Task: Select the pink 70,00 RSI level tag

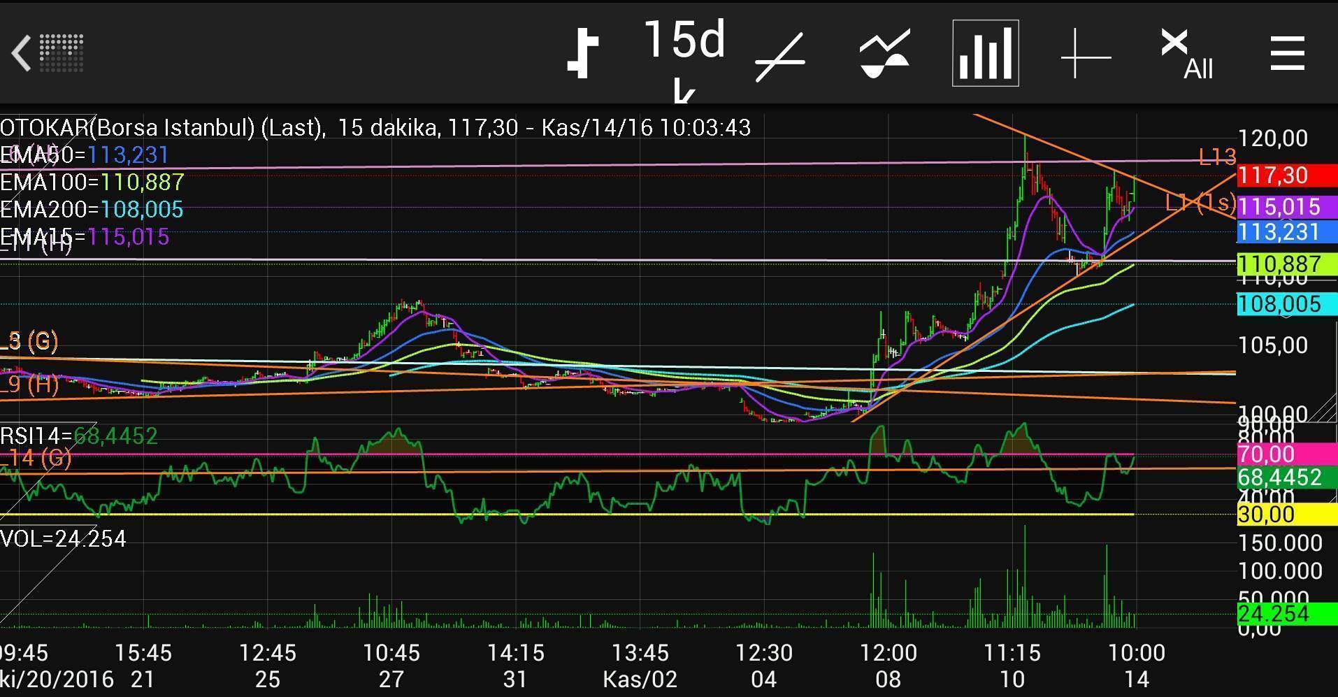Action: (x=1285, y=454)
